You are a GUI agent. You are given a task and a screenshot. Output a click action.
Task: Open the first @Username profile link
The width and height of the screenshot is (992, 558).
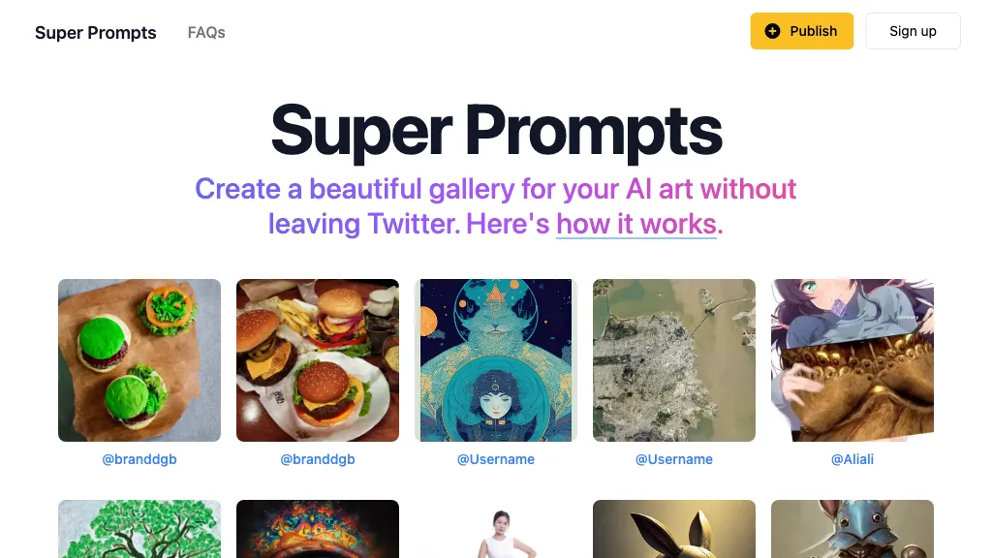tap(496, 458)
